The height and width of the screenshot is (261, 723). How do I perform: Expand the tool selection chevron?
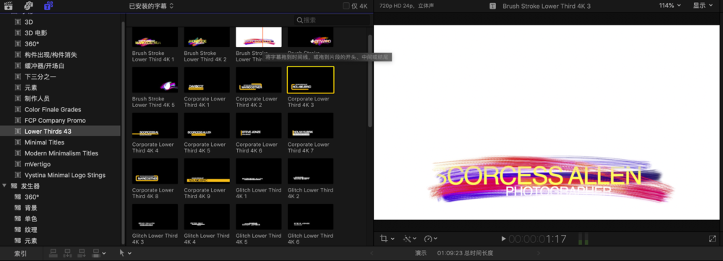[129, 253]
